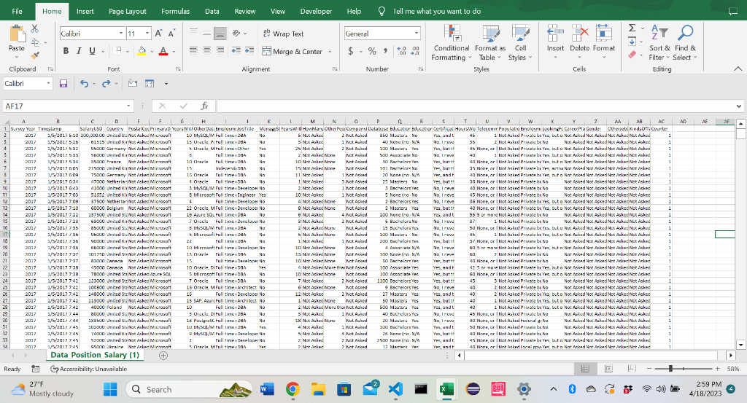The image size is (747, 403).
Task: Click Tell me what you want to do
Action: [x=437, y=12]
